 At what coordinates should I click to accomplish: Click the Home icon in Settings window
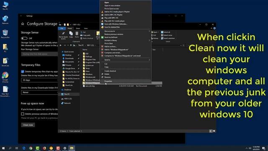[x=23, y=24]
